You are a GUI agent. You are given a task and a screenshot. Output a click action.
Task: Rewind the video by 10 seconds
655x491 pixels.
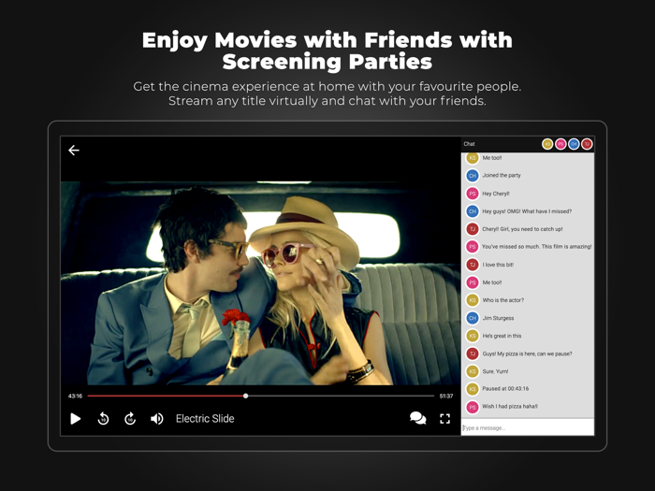coord(103,418)
